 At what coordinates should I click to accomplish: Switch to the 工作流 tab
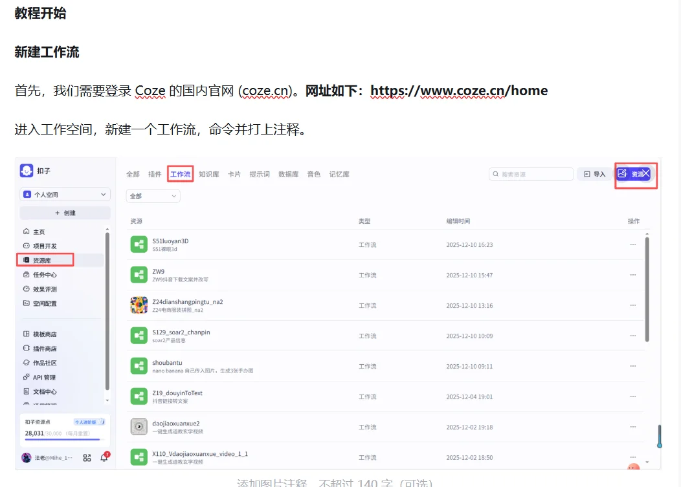coord(180,174)
